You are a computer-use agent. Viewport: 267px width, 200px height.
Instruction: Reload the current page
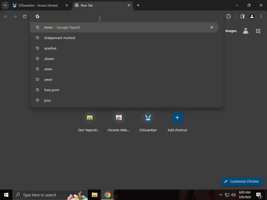point(25,16)
